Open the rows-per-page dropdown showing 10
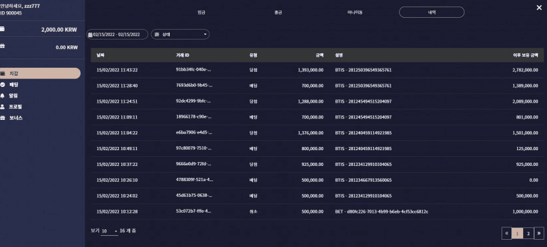 110,231
